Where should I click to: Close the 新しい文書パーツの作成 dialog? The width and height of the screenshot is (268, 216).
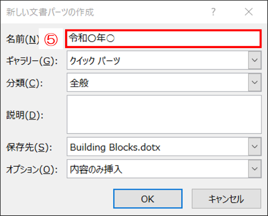[x=249, y=12]
